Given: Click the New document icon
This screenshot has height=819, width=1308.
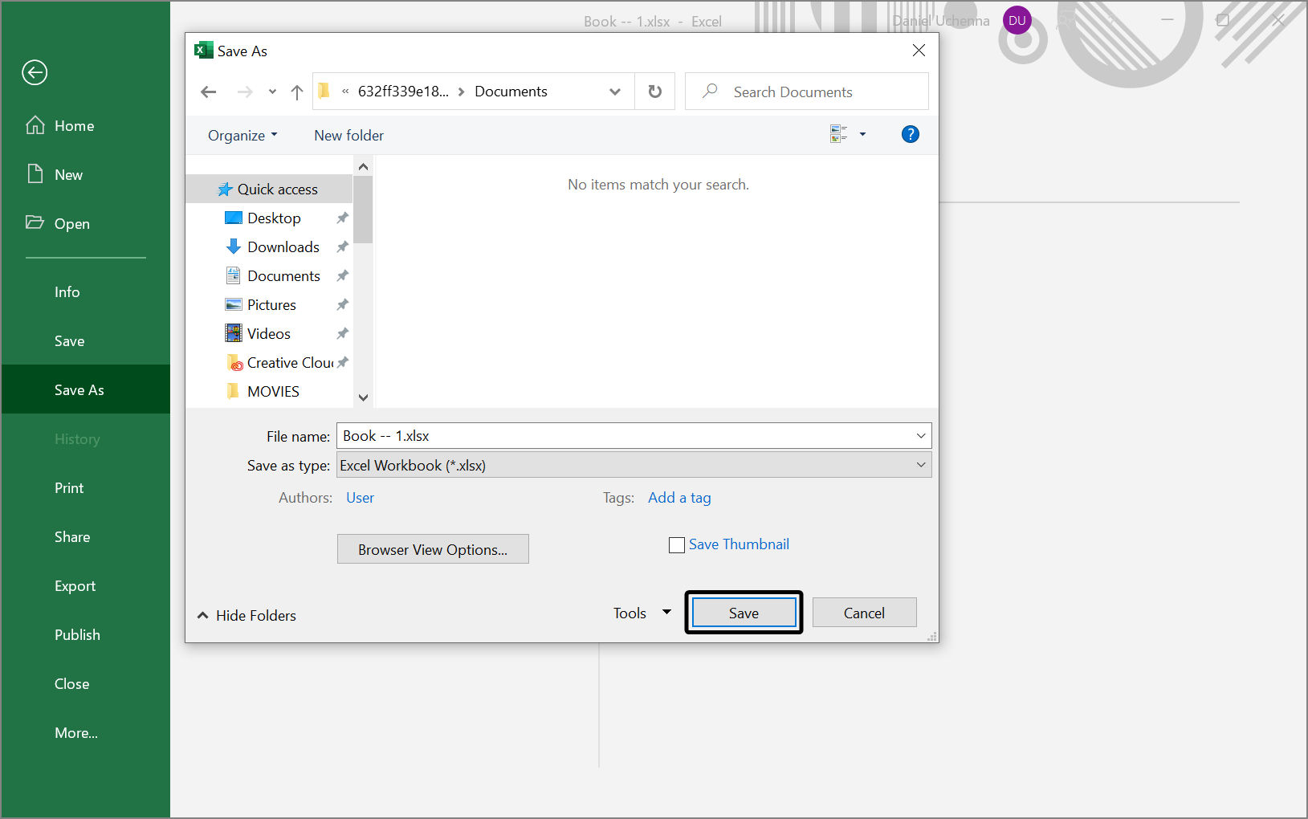Looking at the screenshot, I should (x=34, y=173).
